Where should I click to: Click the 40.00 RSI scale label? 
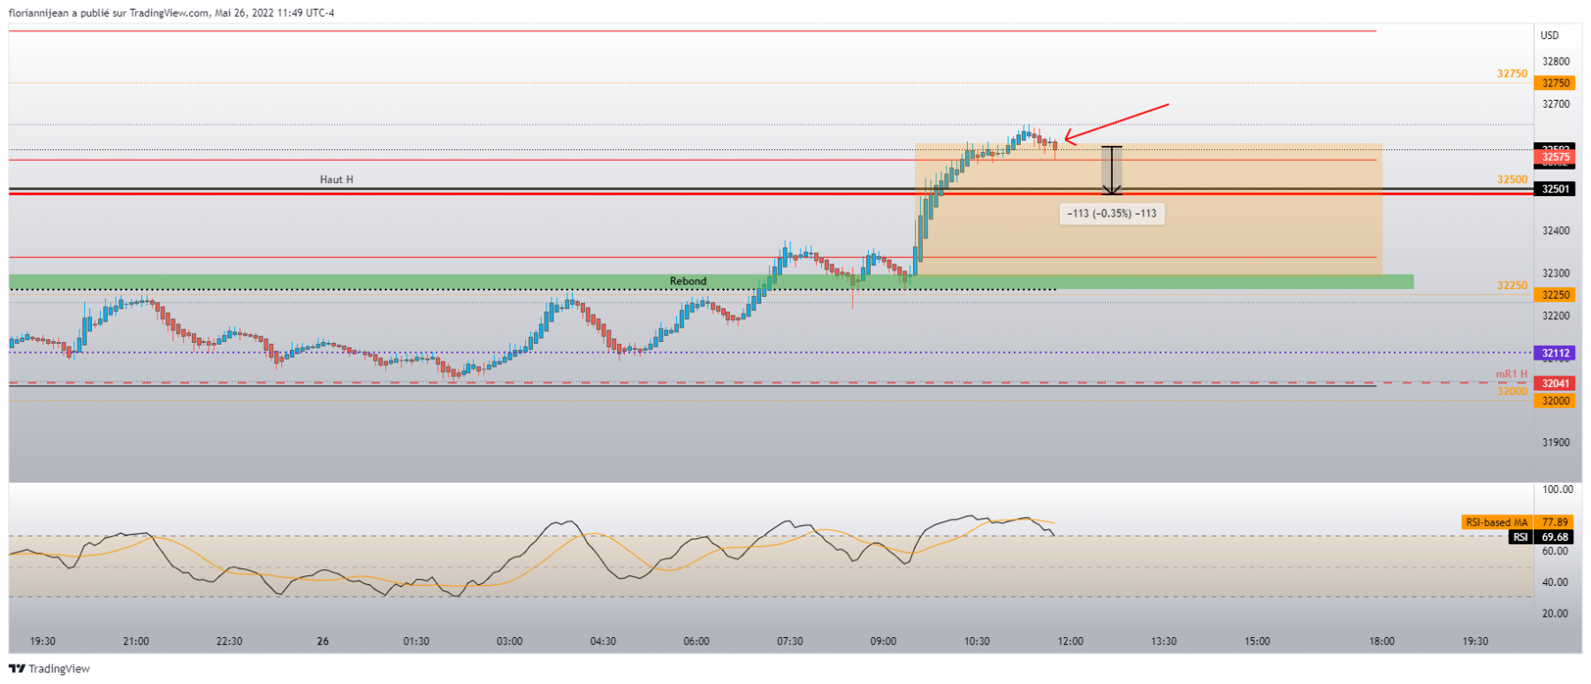[1556, 582]
